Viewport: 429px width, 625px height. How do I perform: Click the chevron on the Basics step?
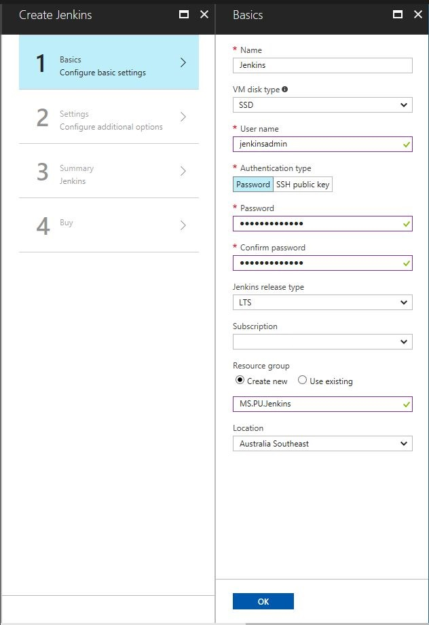(x=182, y=61)
